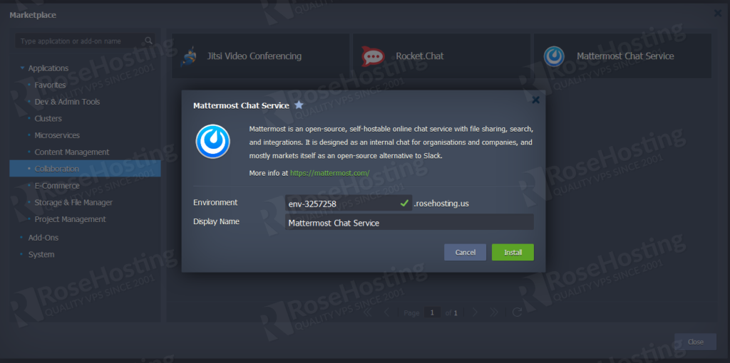Collapse the Applications tree section
Screen dimensions: 730x363
click(x=22, y=68)
